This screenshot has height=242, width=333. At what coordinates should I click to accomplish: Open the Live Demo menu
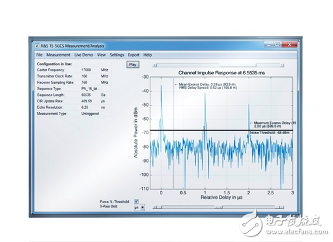pos(84,55)
